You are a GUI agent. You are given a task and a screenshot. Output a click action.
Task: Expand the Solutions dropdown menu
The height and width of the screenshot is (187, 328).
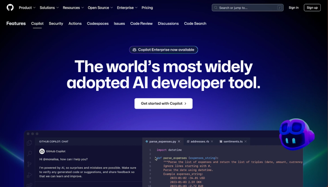coord(49,8)
